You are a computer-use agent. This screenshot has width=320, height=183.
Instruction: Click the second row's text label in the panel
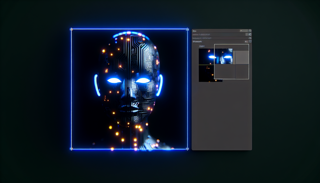201,34
